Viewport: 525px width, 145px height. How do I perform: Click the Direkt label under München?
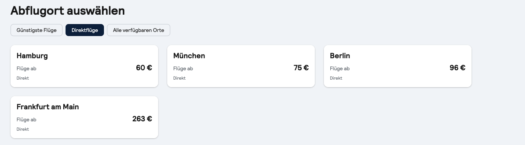point(179,78)
